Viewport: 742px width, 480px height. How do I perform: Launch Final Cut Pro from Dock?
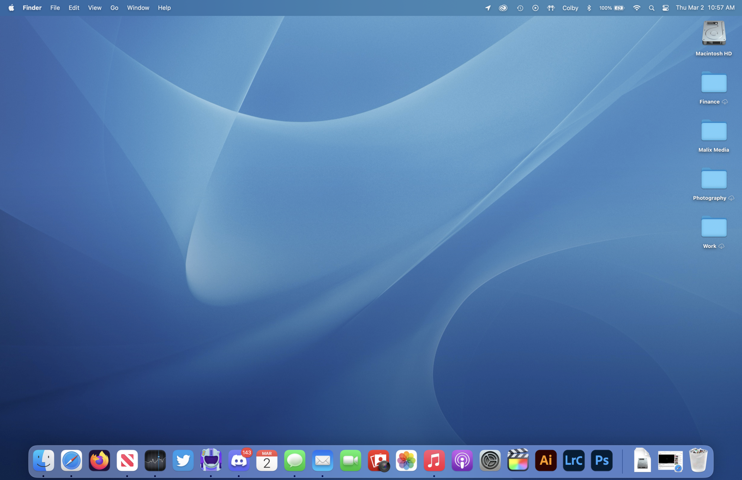518,461
